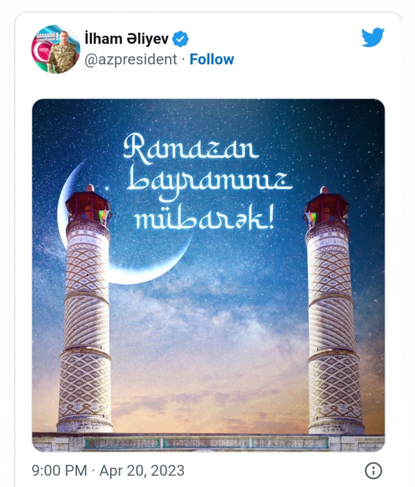Viewport: 415px width, 487px height.
Task: Click the blue verified badge
Action: click(180, 39)
